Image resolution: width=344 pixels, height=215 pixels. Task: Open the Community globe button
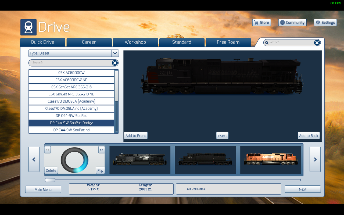coord(292,23)
